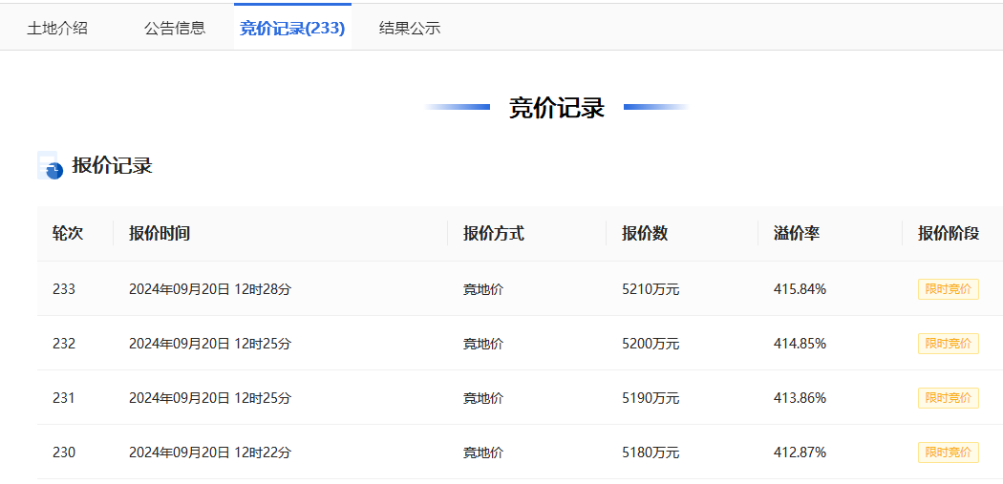The image size is (1003, 484).
Task: Select the 竞价记录(233) tab
Action: (x=292, y=28)
